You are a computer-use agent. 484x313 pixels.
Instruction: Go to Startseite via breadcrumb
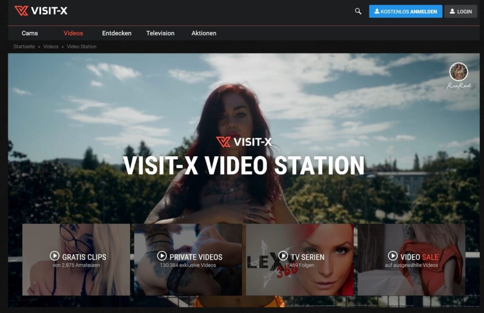[x=25, y=46]
